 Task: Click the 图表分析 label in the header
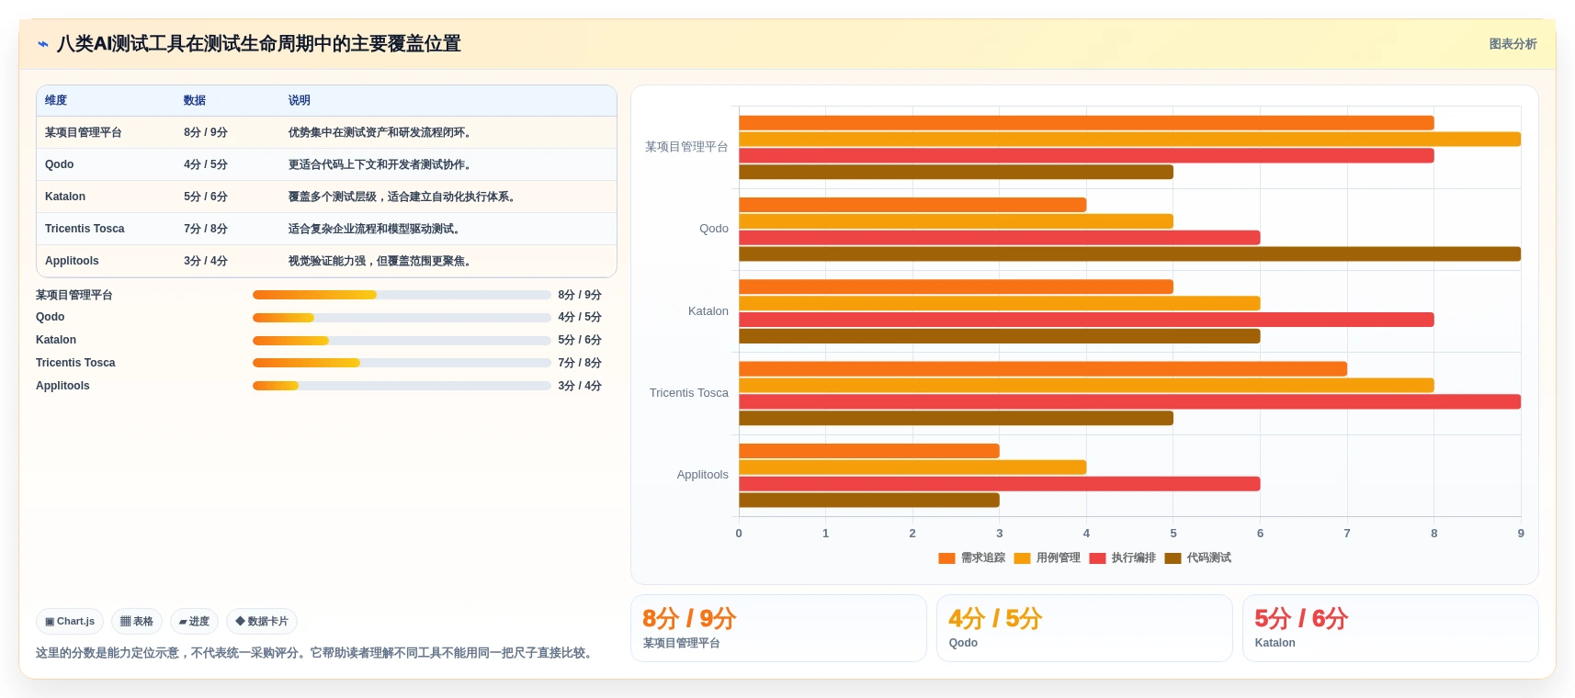coord(1513,44)
